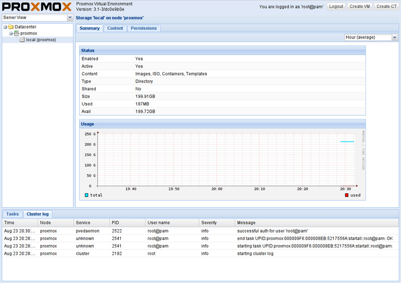
Task: Click the Logout button
Action: click(336, 7)
